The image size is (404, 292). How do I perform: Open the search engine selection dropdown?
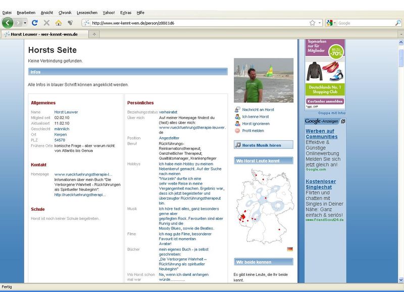[x=334, y=22]
